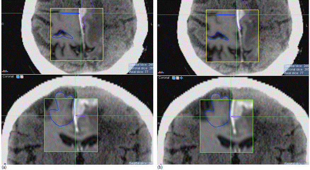Click the Coronal view label in panel (a)
This screenshot has height=170, width=310.
[8, 76]
